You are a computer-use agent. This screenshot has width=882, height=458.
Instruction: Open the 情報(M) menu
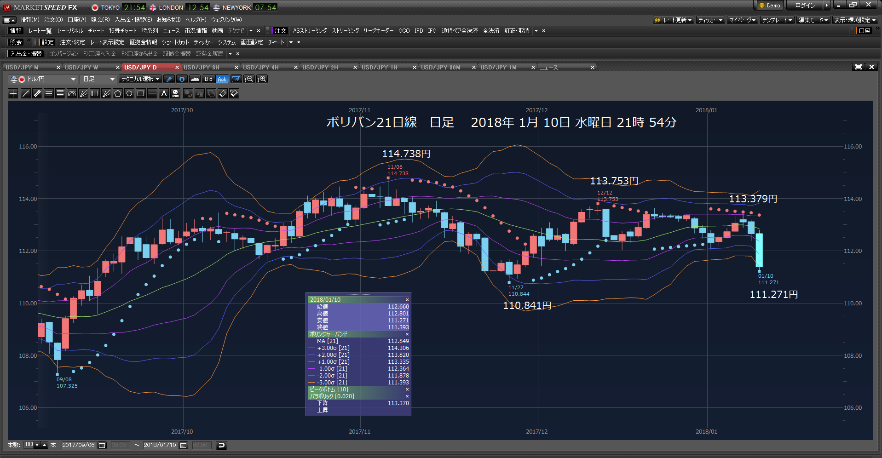tap(30, 20)
